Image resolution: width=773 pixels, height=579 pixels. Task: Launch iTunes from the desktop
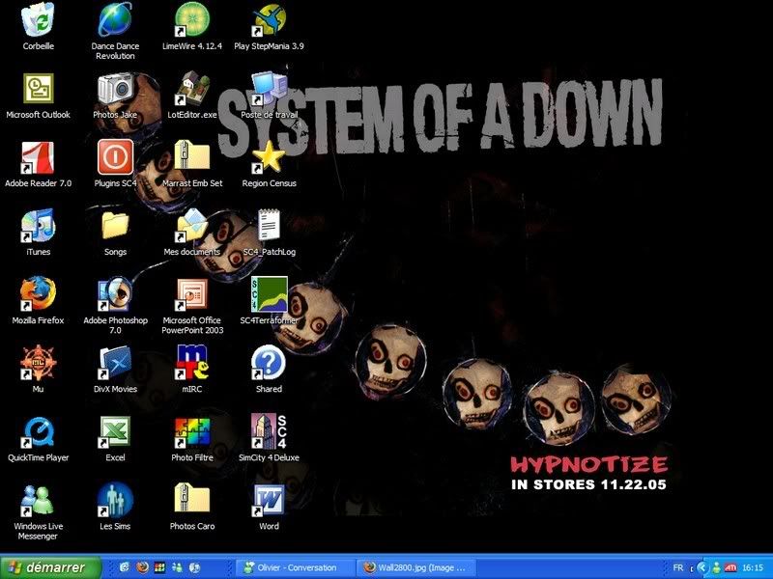[x=39, y=229]
